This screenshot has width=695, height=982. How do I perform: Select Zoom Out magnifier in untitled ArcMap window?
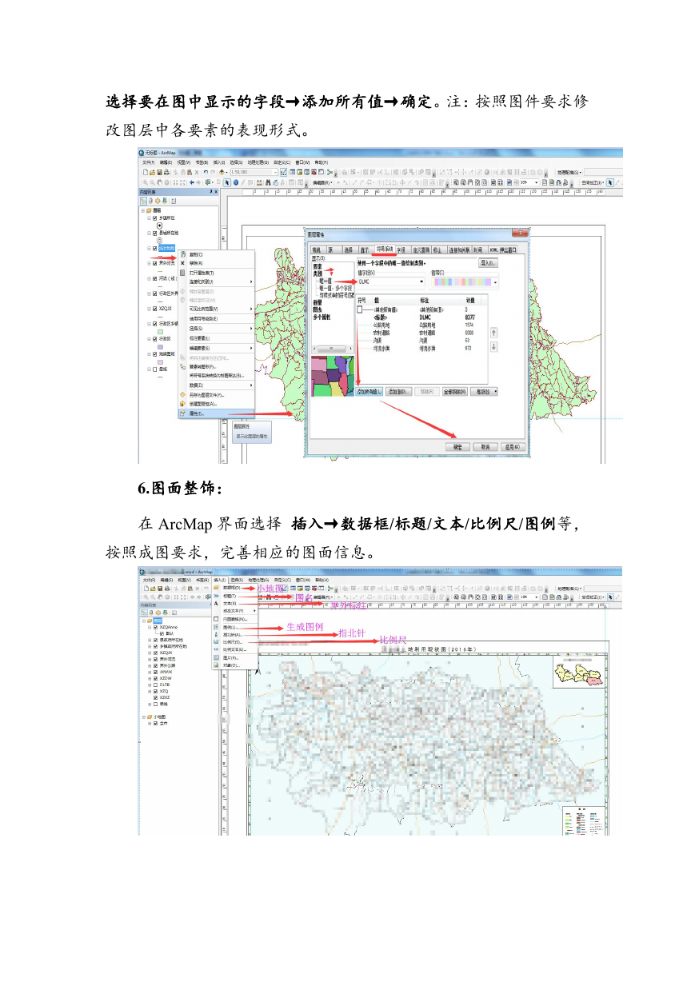[x=151, y=182]
